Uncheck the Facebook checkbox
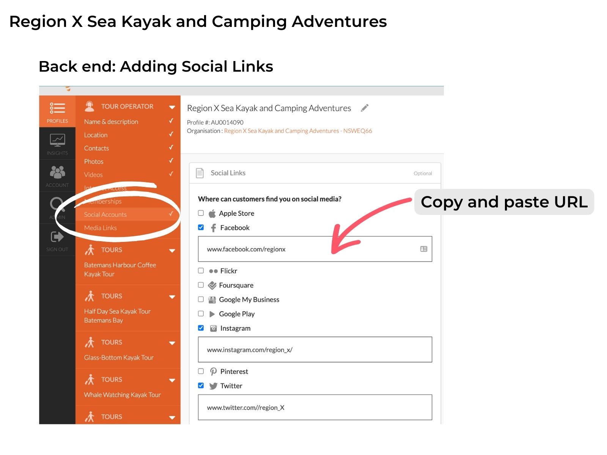Image resolution: width=607 pixels, height=455 pixels. 201,227
